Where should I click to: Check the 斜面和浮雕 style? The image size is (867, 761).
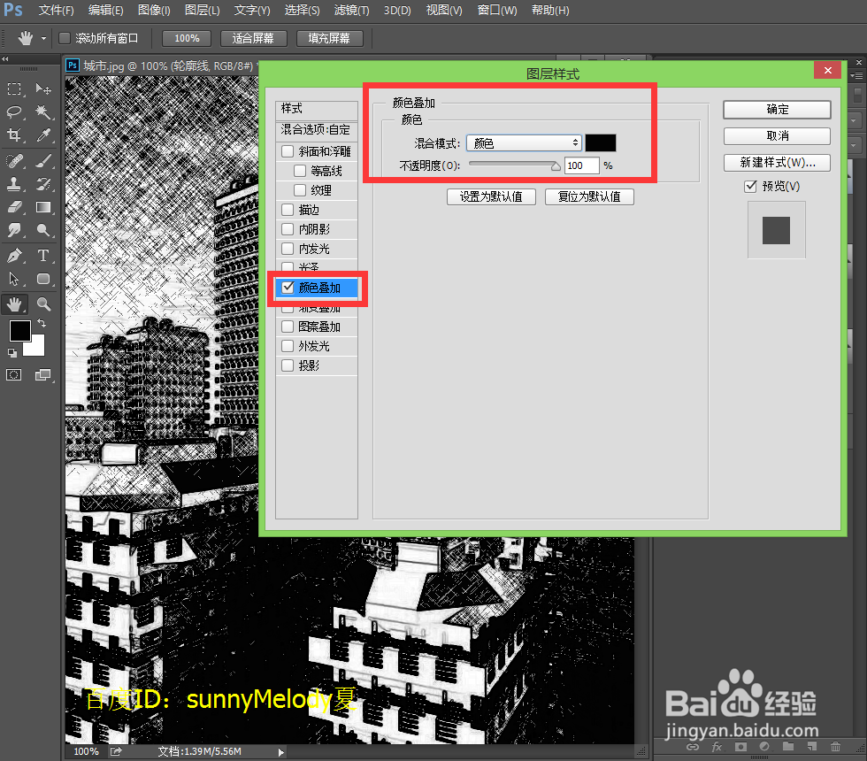pyautogui.click(x=288, y=151)
